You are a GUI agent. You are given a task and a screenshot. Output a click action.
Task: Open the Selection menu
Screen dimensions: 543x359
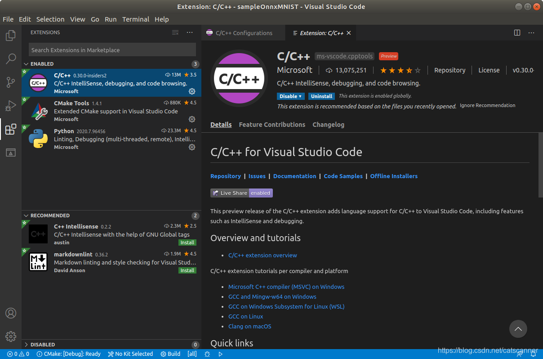tap(50, 19)
